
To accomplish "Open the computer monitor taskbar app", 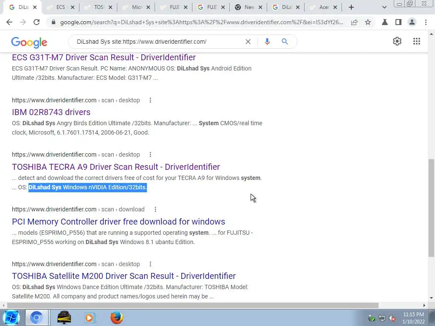I will pos(64,318).
